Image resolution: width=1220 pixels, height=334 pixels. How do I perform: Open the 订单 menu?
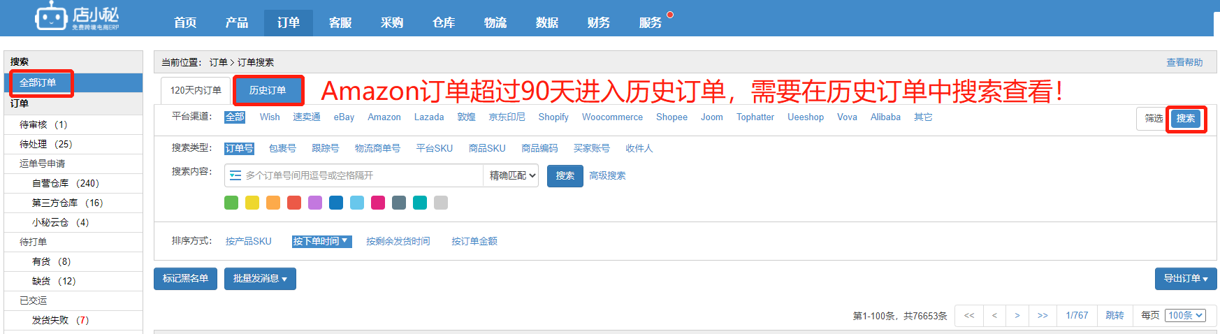[289, 22]
